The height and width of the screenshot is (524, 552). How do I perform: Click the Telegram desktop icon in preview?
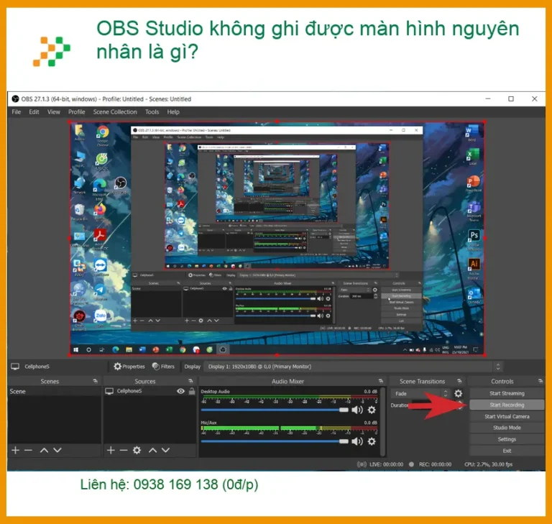101,292
